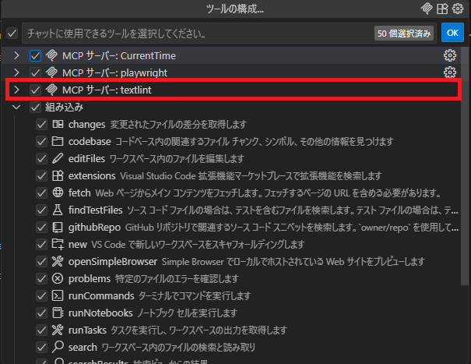471x364 pixels.
Task: Click the MCP icon beside playwright
Action: coord(51,72)
